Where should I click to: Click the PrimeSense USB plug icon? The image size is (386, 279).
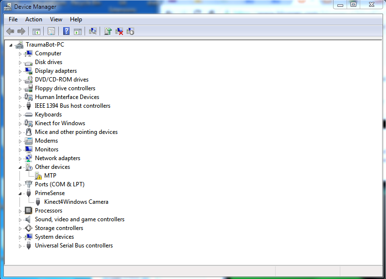tap(29, 193)
